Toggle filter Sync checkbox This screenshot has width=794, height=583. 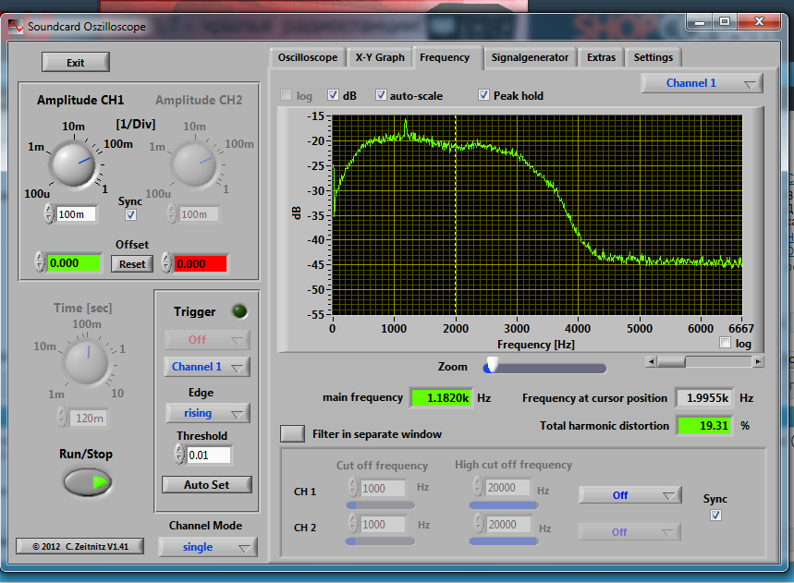[715, 516]
